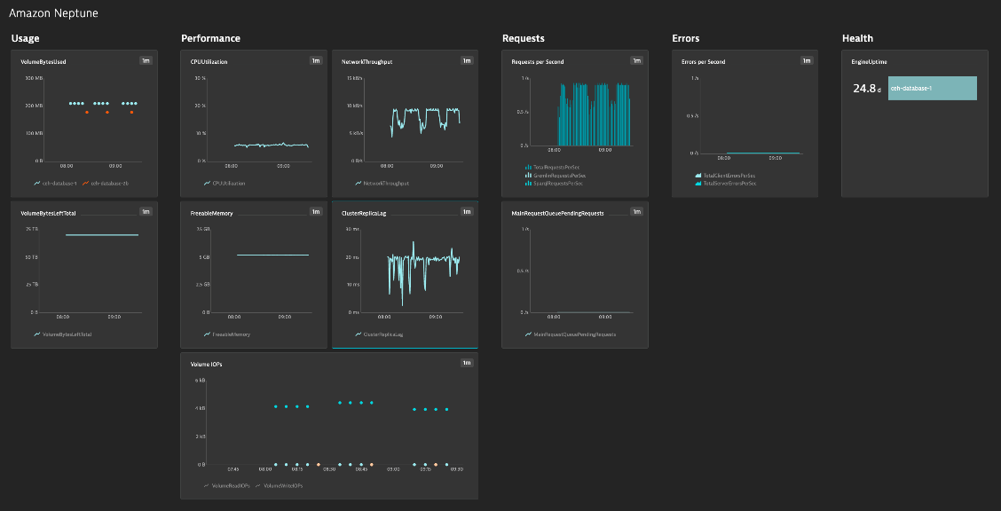Click the FreeableMemory legend line icon
Viewport: 1001px width, 511px height.
point(207,334)
